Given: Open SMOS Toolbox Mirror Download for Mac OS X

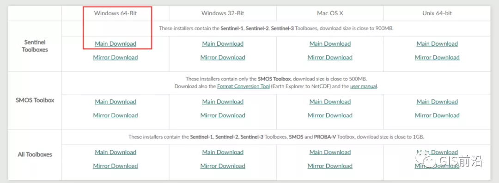Looking at the screenshot, I should coord(330,116).
